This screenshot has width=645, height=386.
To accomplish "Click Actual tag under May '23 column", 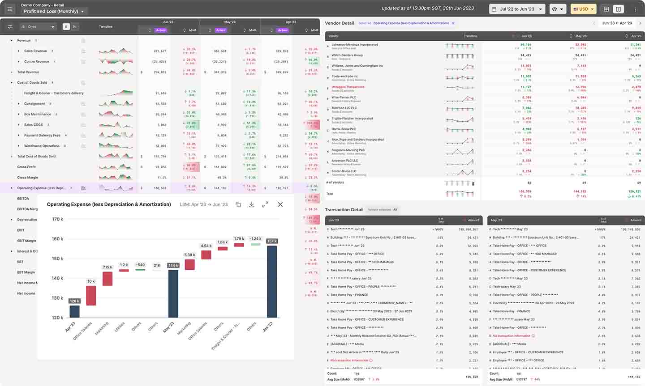I will [221, 30].
